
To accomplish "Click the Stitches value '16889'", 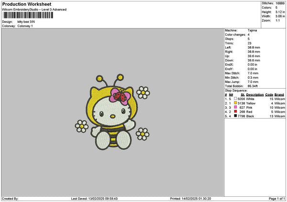I will click(x=280, y=3).
